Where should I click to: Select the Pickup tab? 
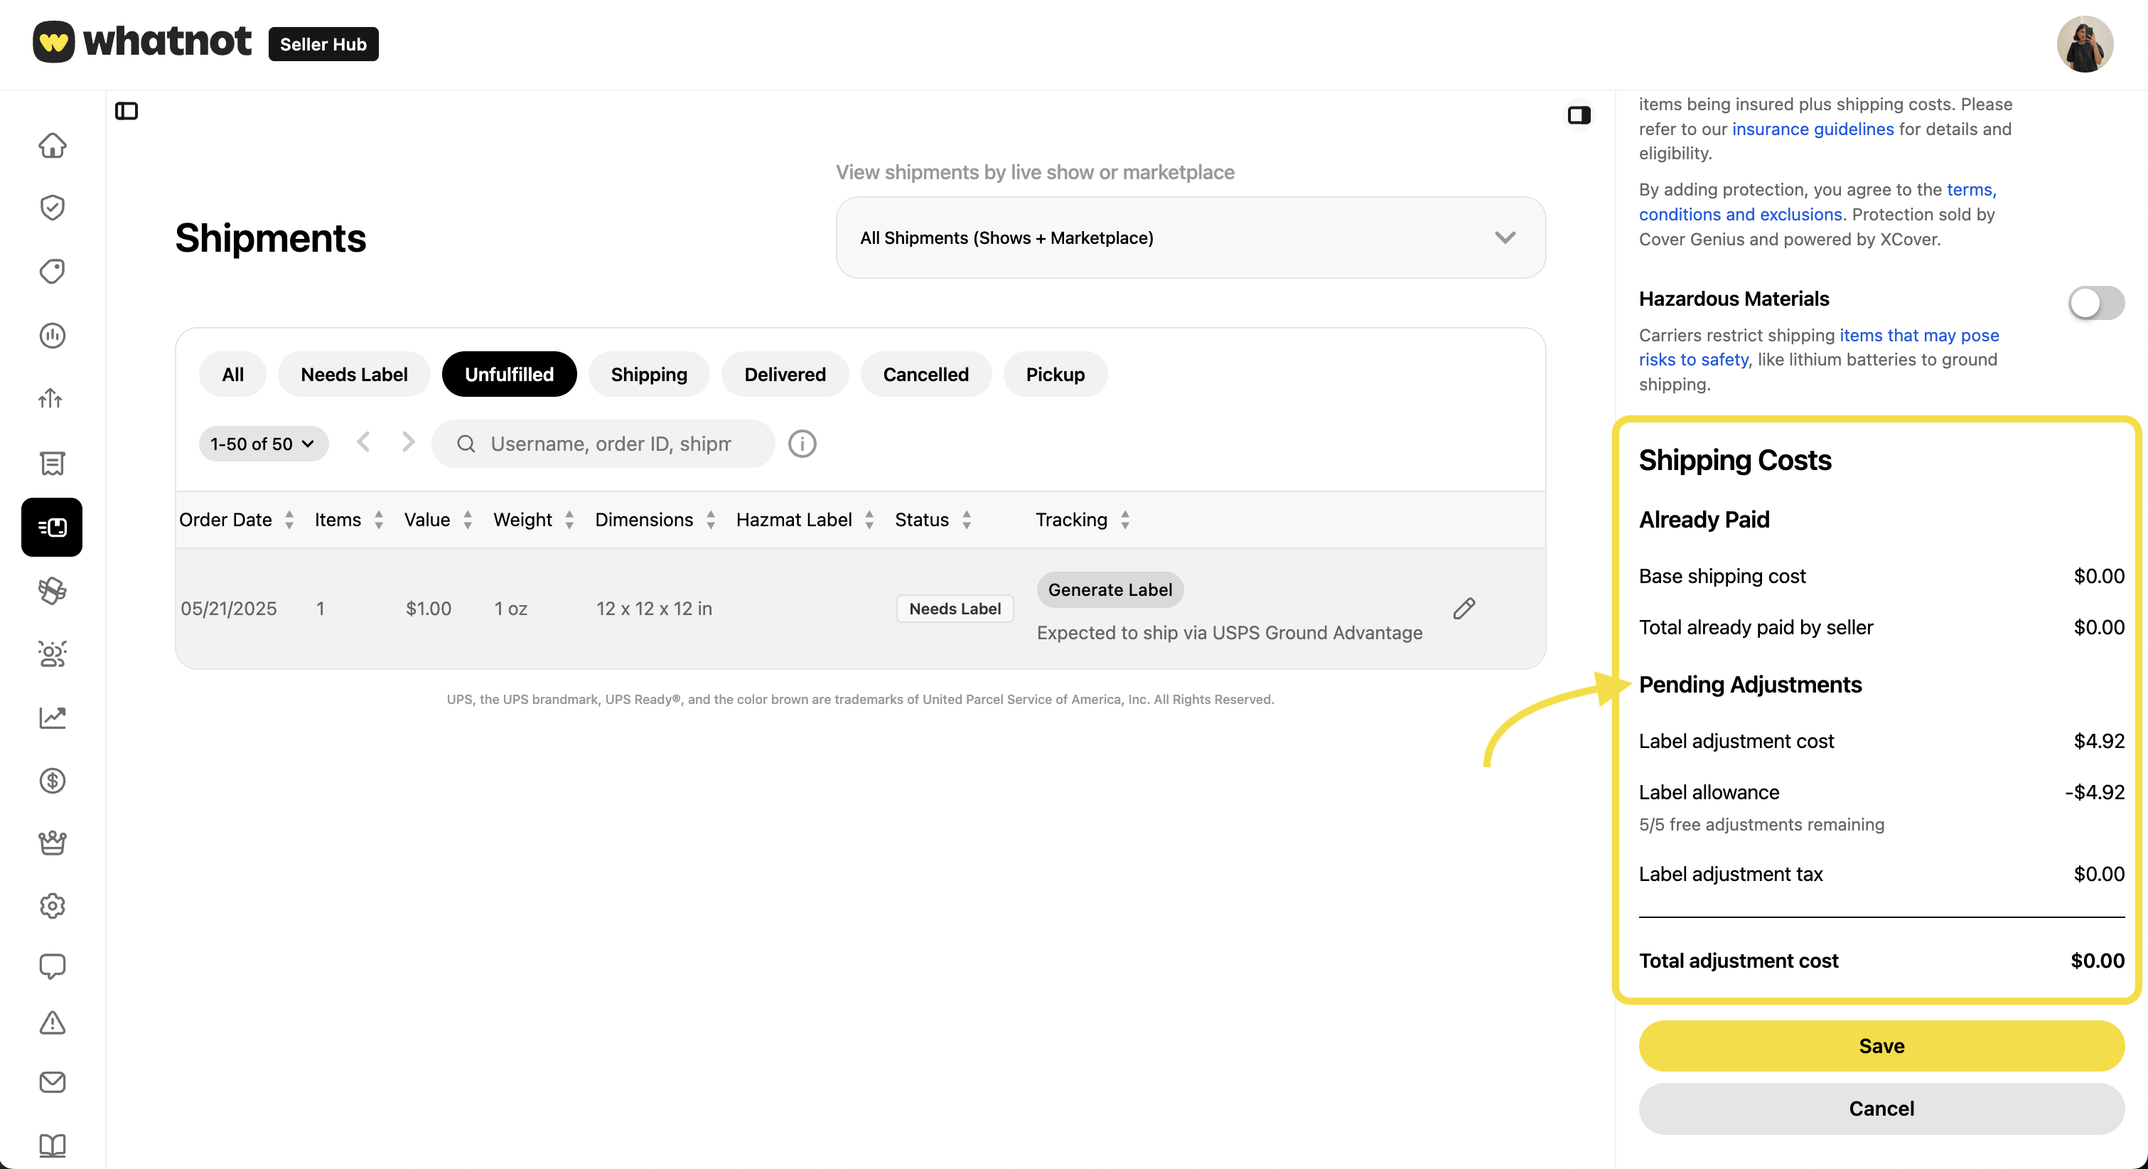[x=1056, y=375]
